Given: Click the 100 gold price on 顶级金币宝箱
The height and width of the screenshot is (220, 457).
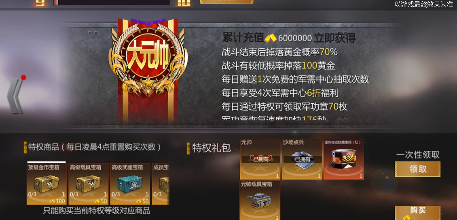Looking at the screenshot, I should tap(57, 201).
